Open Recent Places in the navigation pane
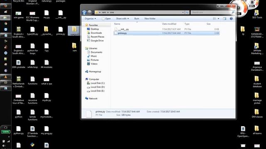The width and height of the screenshot is (266, 149). pyautogui.click(x=97, y=37)
